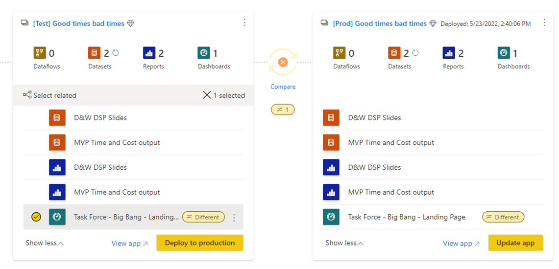Click the Prod MVP Time and Cost dataset icon
Screen dimensions: 559x269
tap(331, 142)
